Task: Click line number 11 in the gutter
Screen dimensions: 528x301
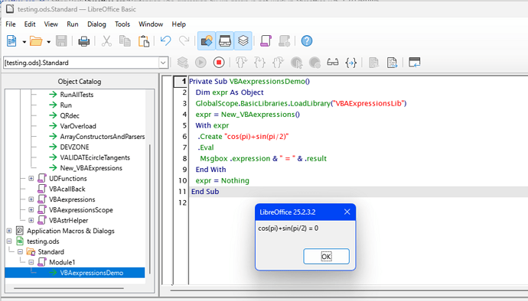Action: (x=182, y=191)
